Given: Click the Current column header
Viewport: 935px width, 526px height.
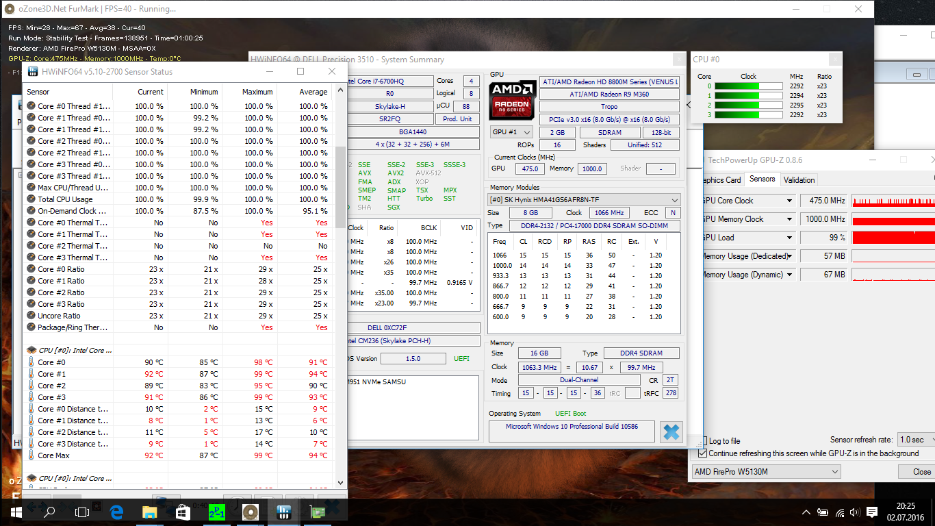Looking at the screenshot, I should [x=140, y=92].
